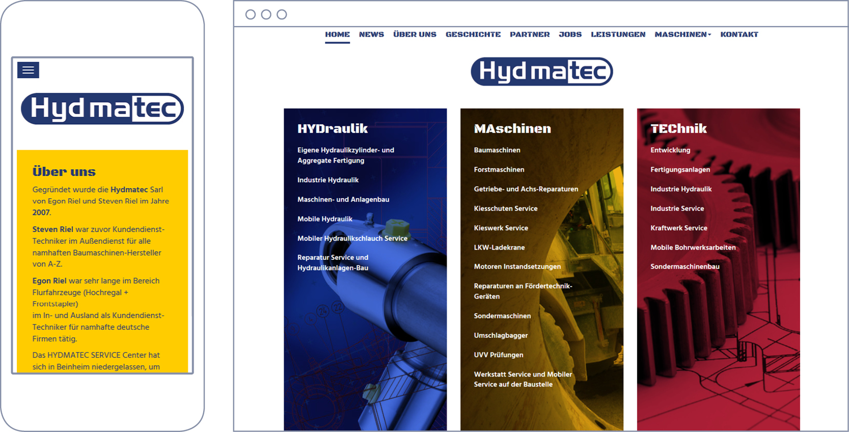Click the HYDMATEC SERVICE Center sentence
The width and height of the screenshot is (849, 432).
[x=96, y=361]
